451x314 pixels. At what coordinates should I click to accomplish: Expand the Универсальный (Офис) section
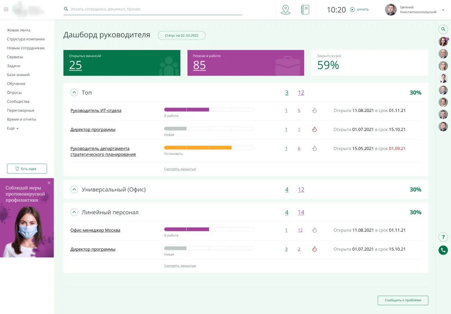[74, 189]
